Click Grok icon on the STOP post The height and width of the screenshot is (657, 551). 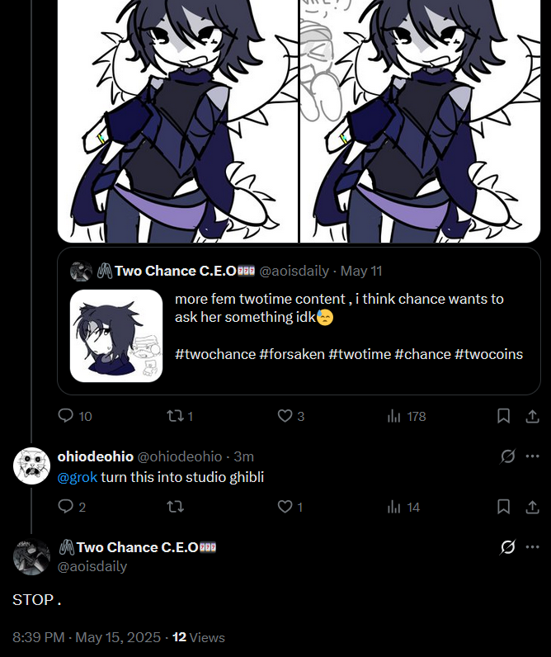coord(508,547)
